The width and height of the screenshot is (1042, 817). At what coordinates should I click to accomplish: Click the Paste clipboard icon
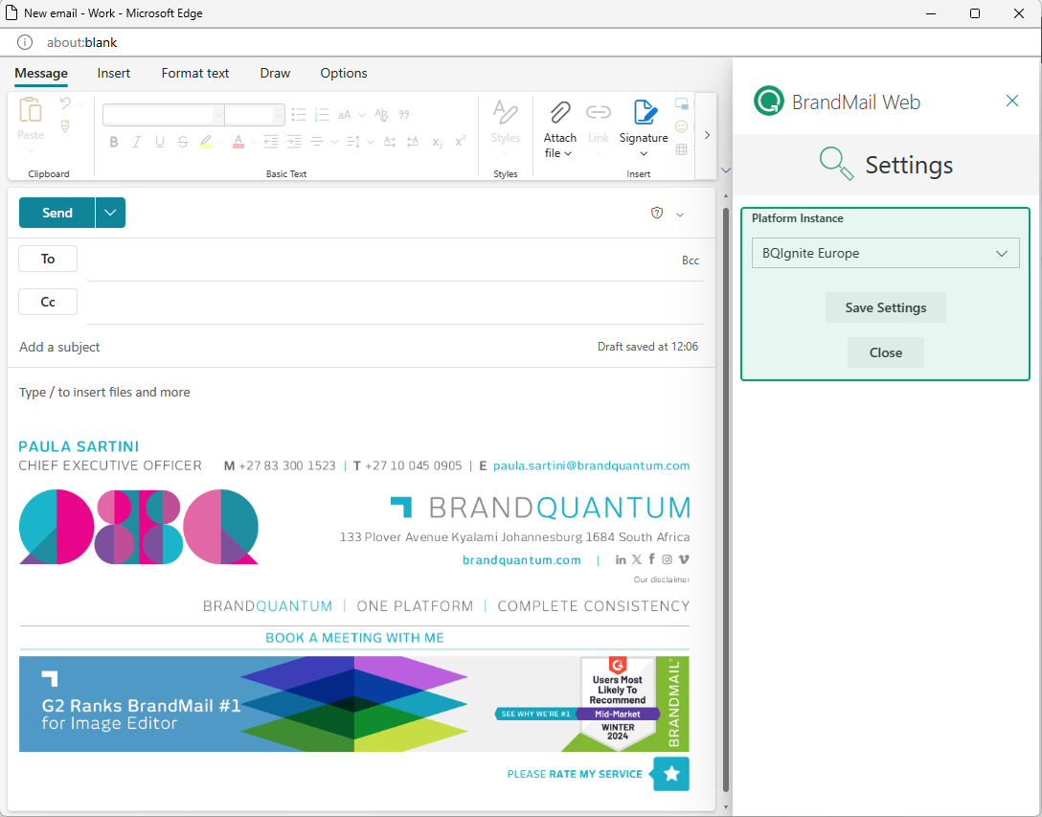[x=31, y=110]
